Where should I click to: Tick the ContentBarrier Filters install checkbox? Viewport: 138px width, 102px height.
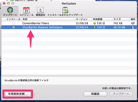14,23
